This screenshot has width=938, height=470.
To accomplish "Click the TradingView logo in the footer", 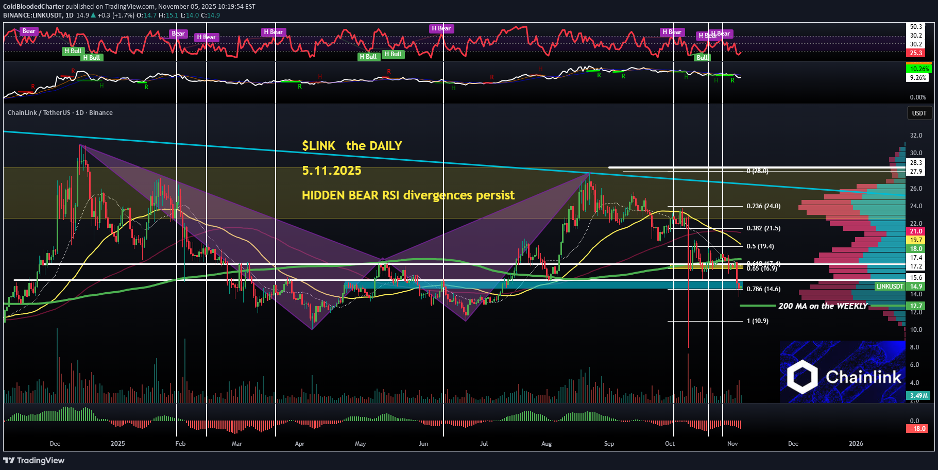I will pyautogui.click(x=34, y=460).
